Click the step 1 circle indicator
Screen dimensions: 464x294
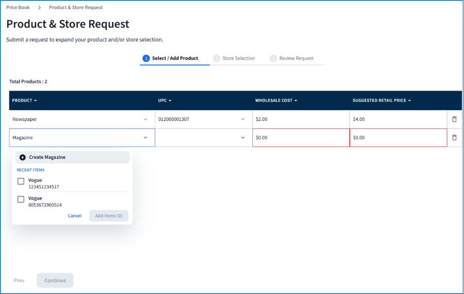pos(146,58)
